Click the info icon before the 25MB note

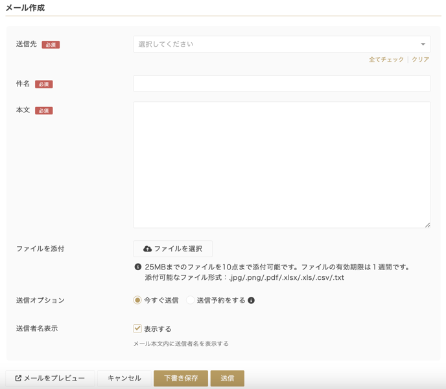pyautogui.click(x=137, y=267)
